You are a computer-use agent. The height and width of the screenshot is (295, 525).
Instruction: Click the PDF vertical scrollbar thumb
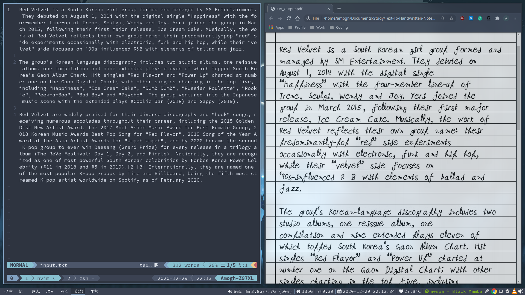point(519,87)
